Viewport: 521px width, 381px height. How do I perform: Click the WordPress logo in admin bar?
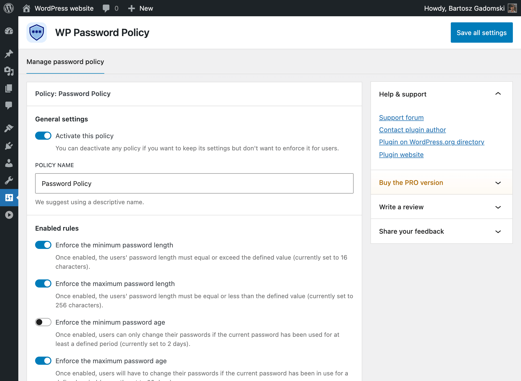tap(9, 8)
